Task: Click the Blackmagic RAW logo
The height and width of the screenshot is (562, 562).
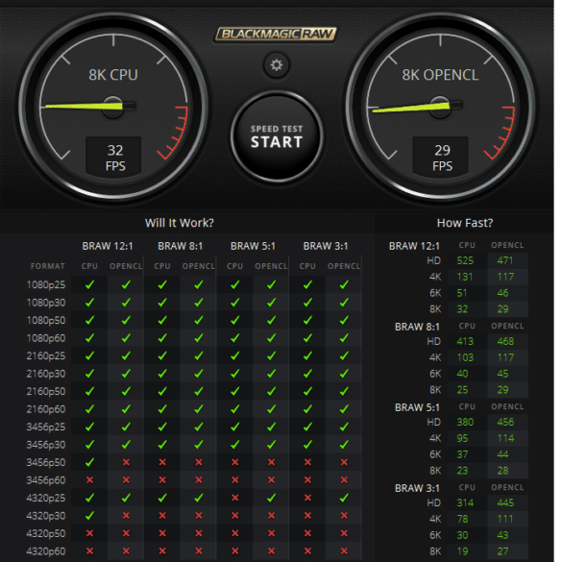Action: coord(276,34)
